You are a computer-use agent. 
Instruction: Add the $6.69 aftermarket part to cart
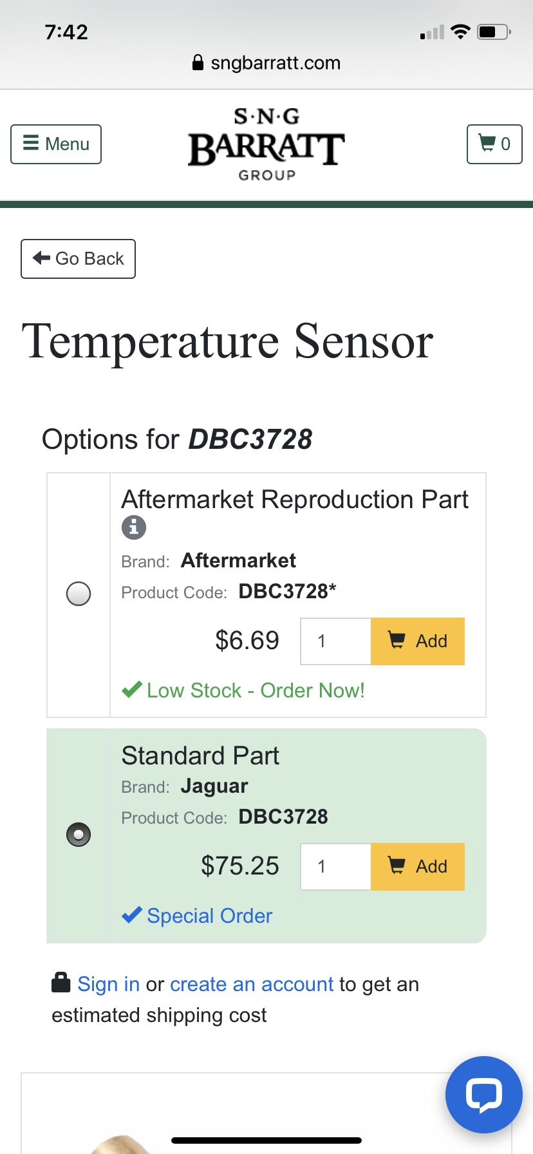[418, 641]
